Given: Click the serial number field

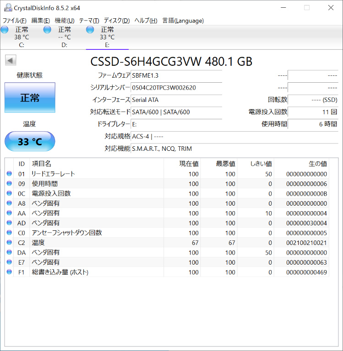Looking at the screenshot, I should 176,87.
